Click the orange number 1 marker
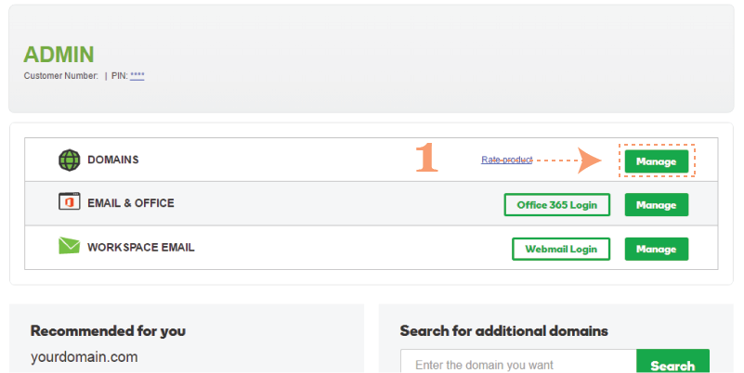 point(426,158)
